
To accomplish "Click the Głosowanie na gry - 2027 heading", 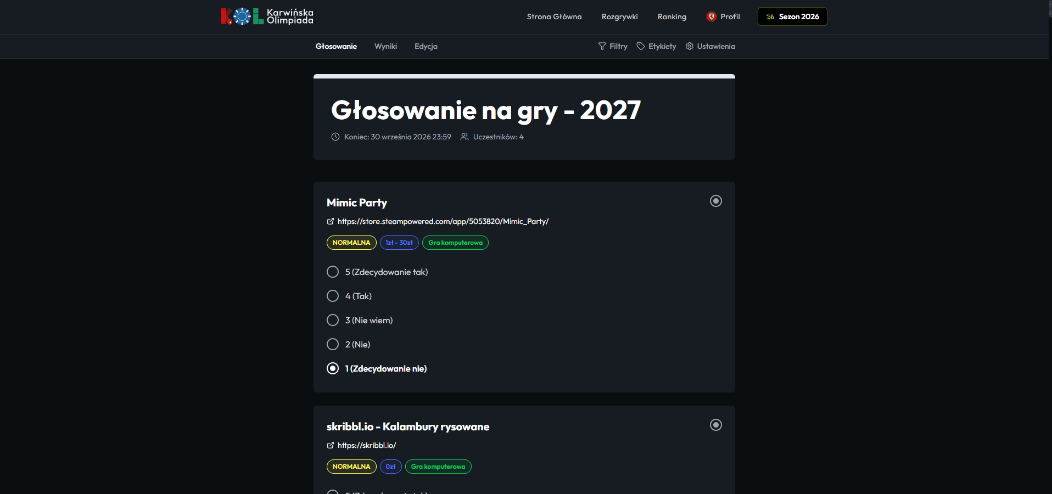I will coord(486,110).
